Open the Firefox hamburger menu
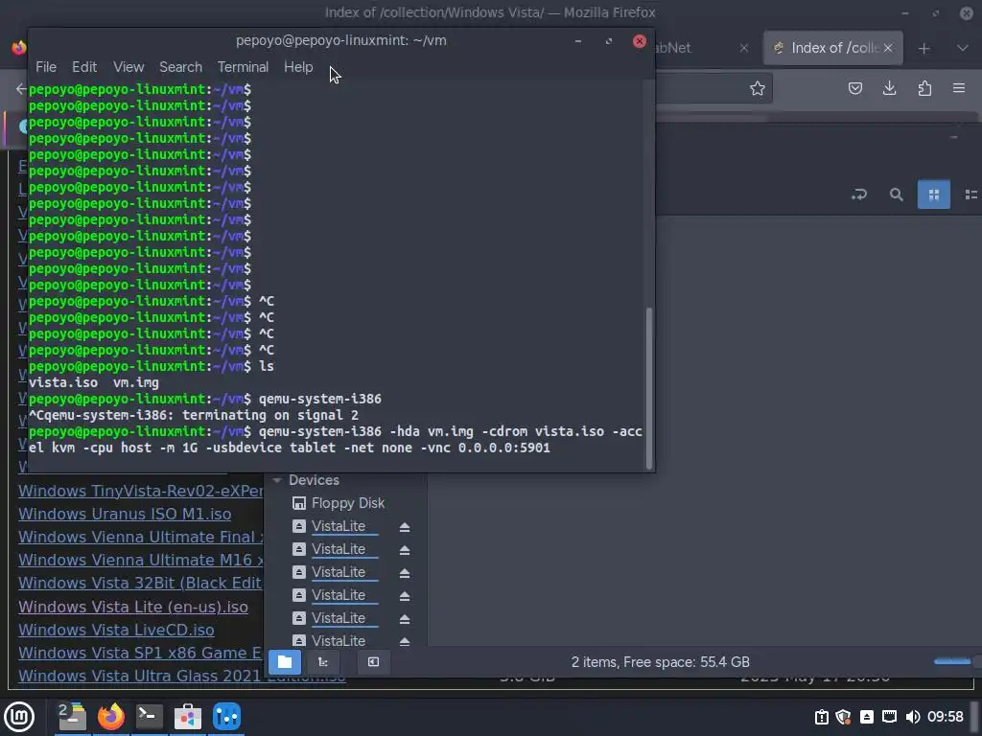The height and width of the screenshot is (736, 982). tap(959, 88)
